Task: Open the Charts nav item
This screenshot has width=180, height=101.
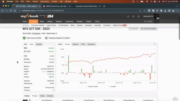Action: coord(97,21)
